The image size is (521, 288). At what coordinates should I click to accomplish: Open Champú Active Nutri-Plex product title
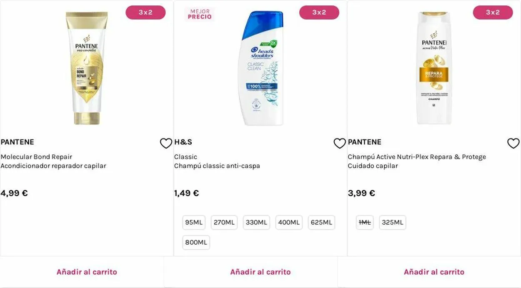pyautogui.click(x=417, y=157)
